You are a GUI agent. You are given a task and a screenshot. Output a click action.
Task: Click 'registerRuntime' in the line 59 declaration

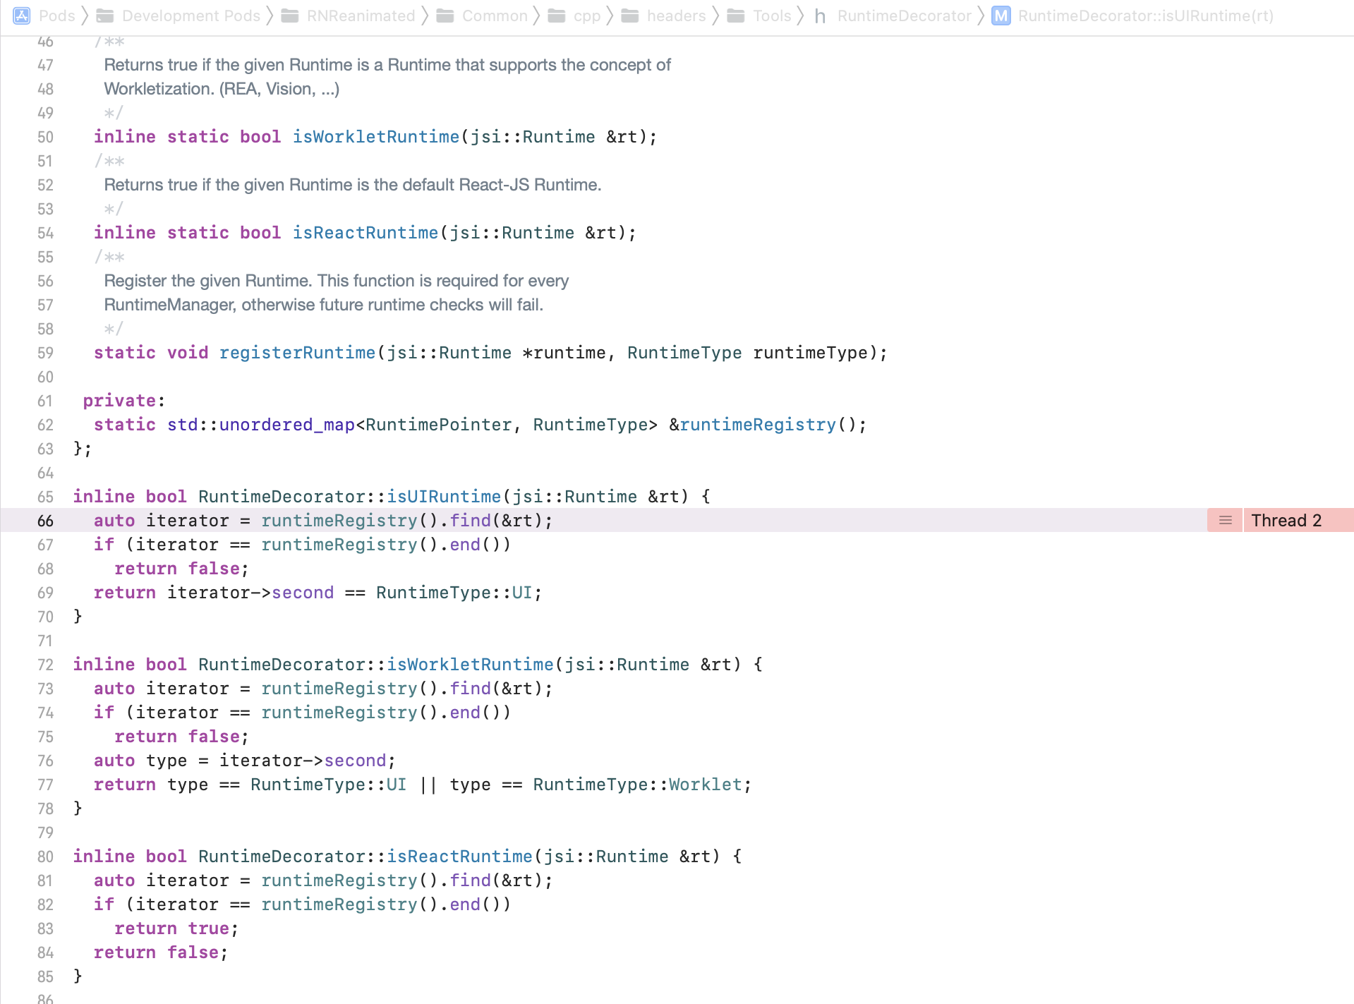tap(297, 353)
